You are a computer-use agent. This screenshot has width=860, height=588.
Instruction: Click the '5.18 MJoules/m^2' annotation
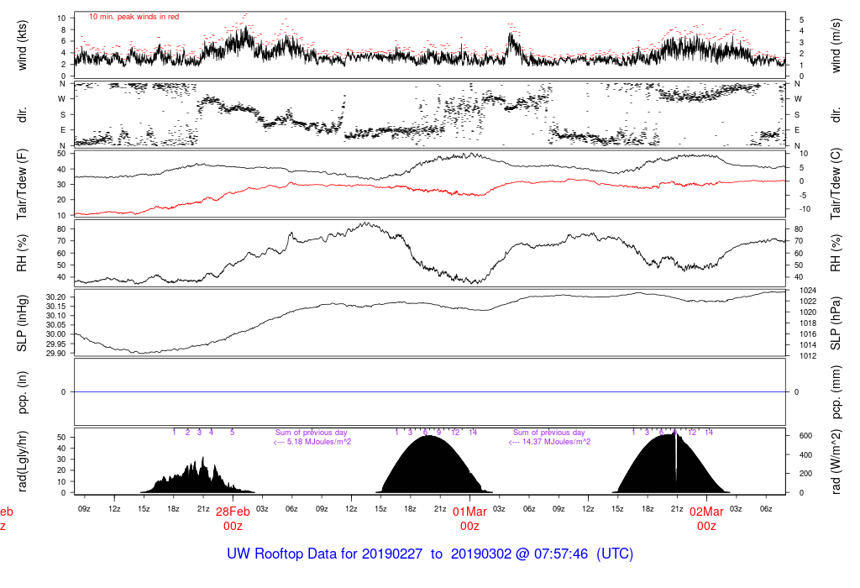(x=319, y=442)
